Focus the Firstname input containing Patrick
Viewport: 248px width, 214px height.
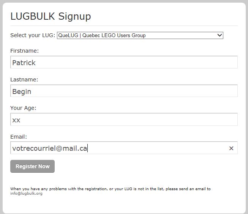click(124, 62)
